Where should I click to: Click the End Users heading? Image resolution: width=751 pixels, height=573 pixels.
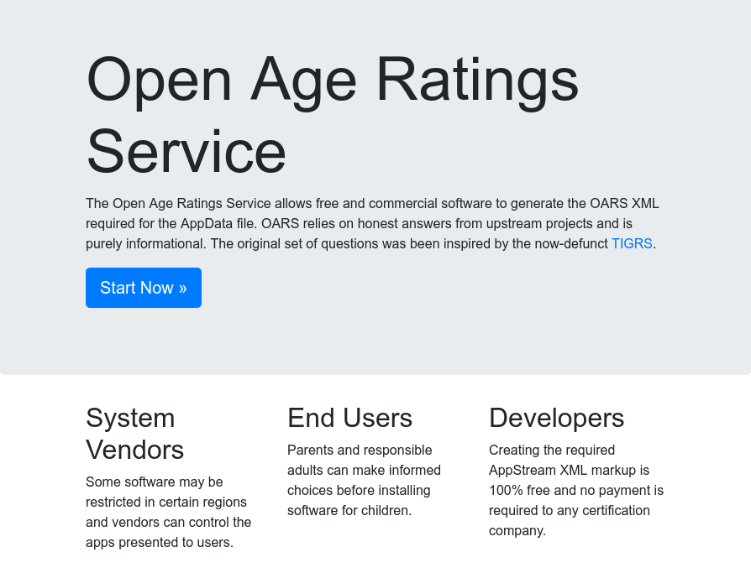[x=349, y=418]
